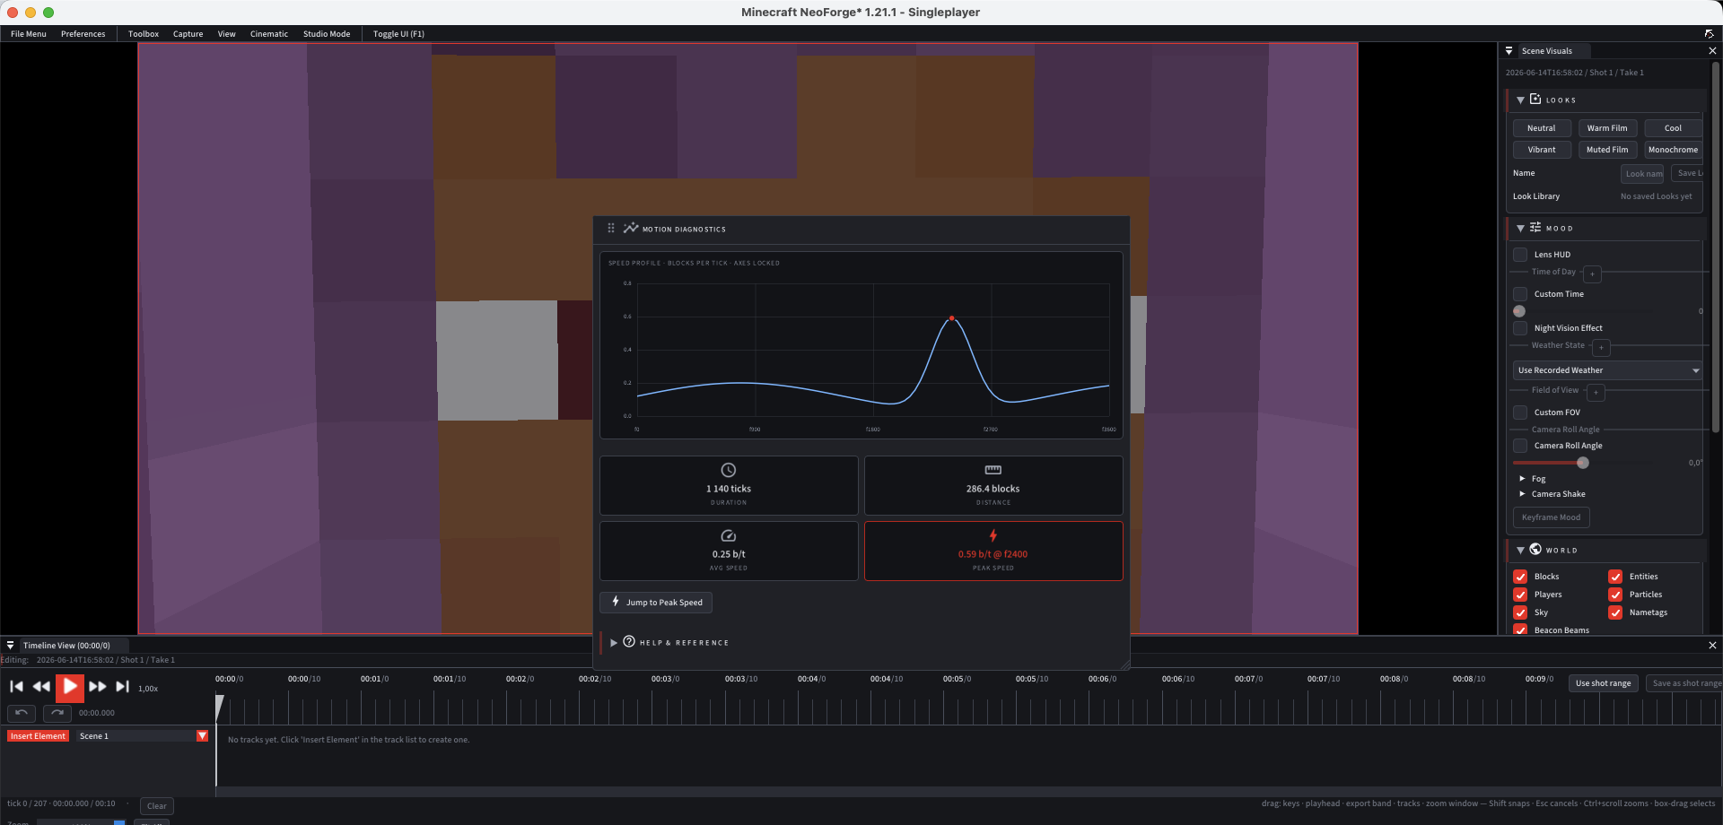Redo the last undone timeline action
1723x825 pixels.
(57, 713)
